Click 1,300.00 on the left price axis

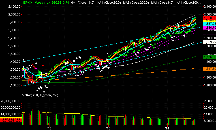(x=14, y=70)
